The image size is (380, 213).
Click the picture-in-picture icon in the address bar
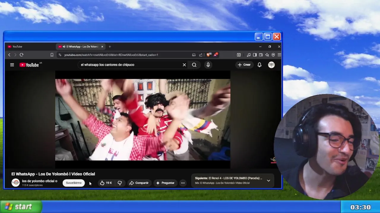(x=194, y=55)
